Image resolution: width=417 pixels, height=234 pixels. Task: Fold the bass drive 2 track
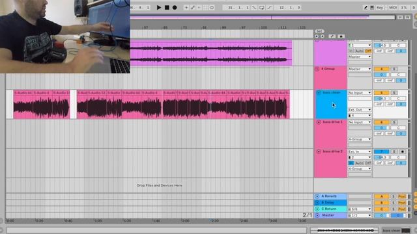tap(319, 151)
